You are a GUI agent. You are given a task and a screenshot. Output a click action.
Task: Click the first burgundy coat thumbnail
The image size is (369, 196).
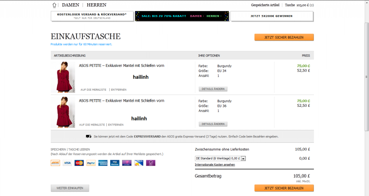pos(63,77)
